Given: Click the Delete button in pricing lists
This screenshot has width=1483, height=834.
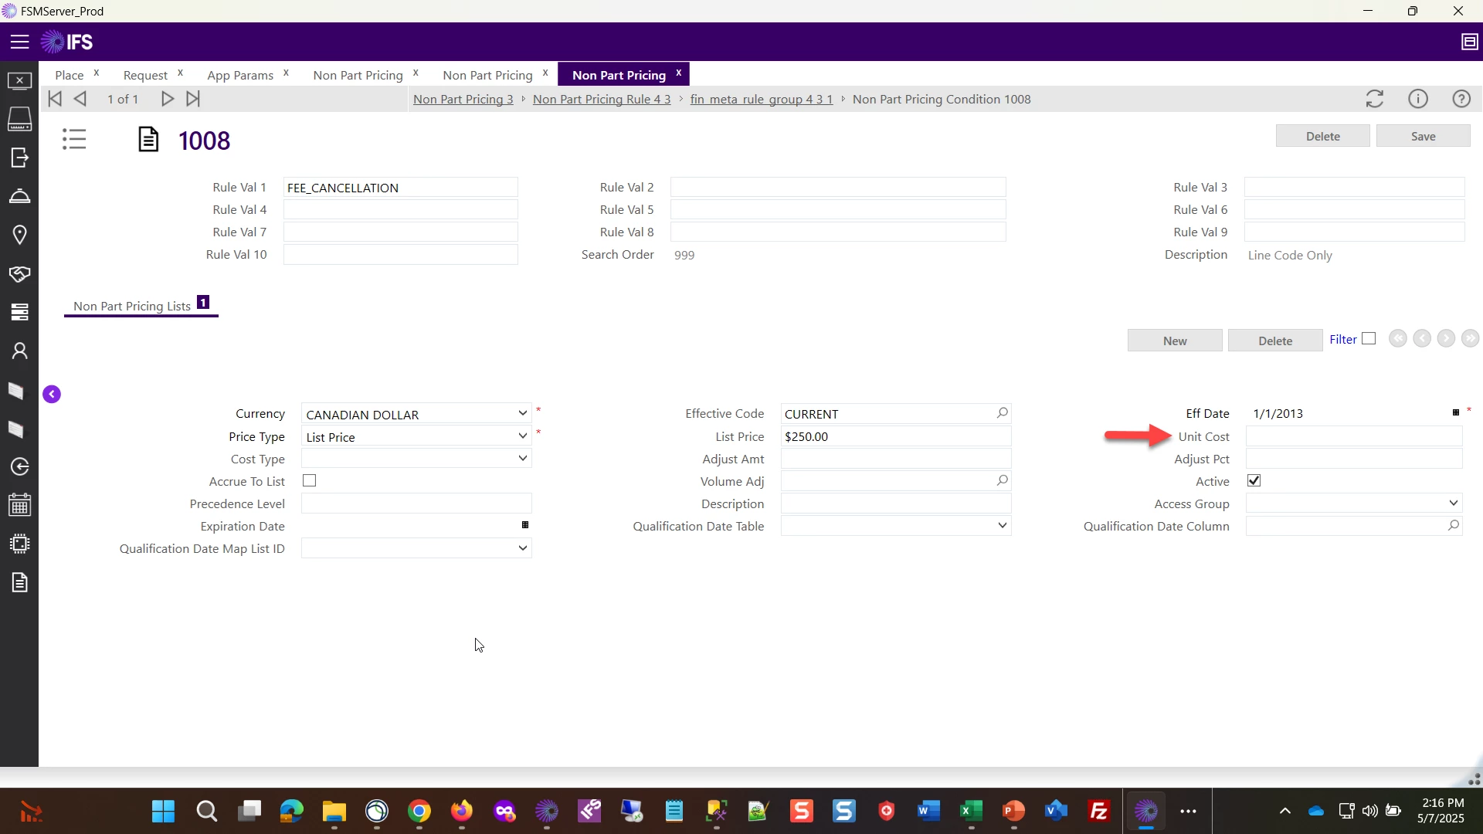Looking at the screenshot, I should click(1275, 341).
